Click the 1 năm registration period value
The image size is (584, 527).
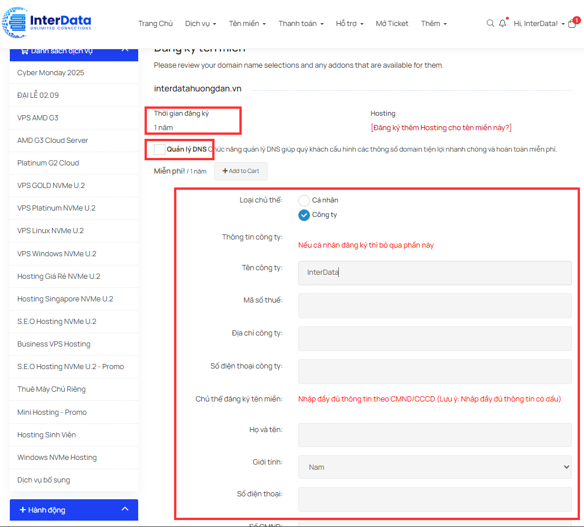coord(164,128)
